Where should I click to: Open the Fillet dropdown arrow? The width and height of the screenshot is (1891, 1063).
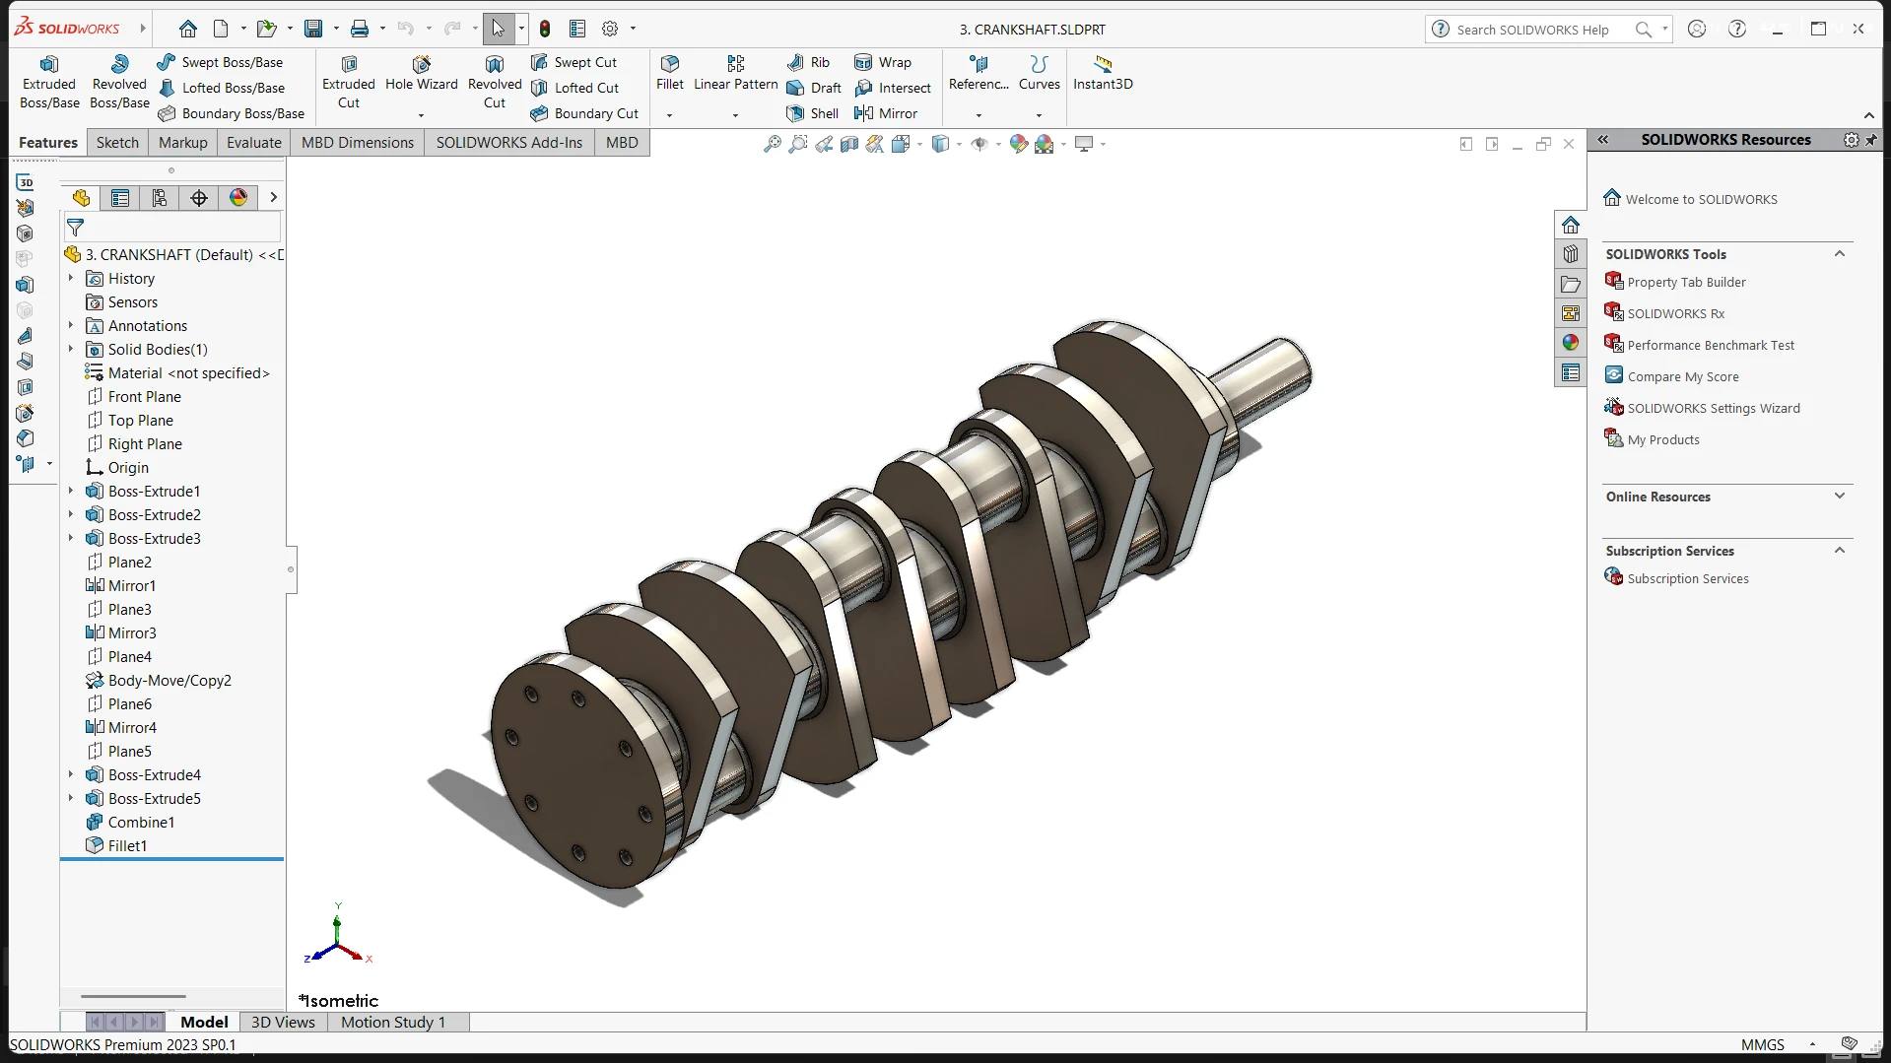[670, 115]
